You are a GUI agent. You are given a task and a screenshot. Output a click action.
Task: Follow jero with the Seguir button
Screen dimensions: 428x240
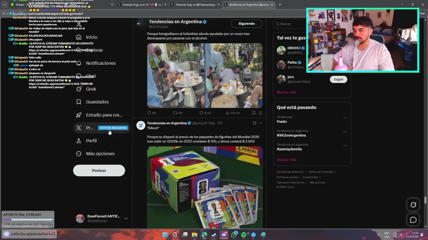click(338, 79)
